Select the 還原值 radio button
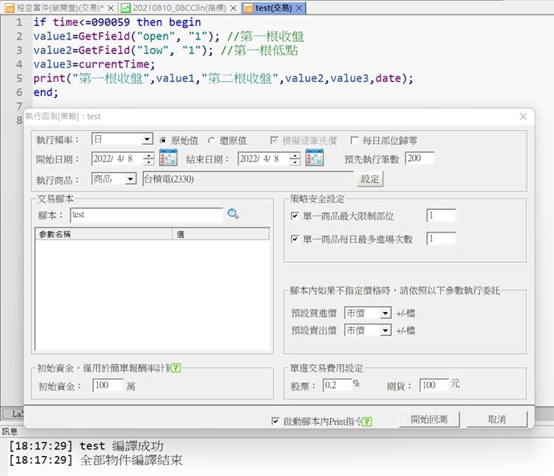Screen dimensions: 554x476 coord(212,140)
